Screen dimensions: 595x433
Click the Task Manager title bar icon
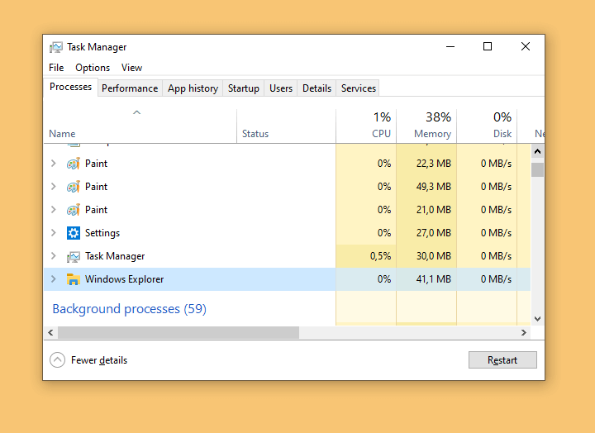(x=56, y=47)
